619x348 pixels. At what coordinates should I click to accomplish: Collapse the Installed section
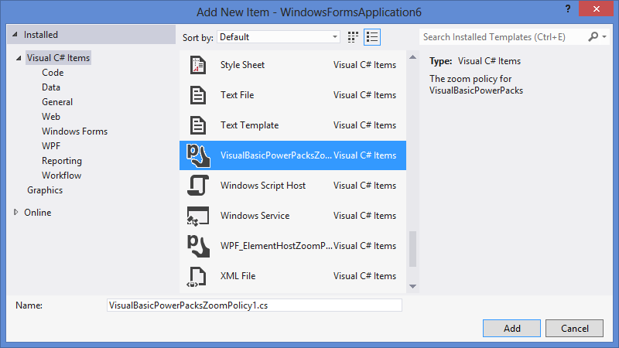click(15, 36)
